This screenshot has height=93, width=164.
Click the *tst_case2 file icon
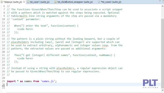[x=99, y=2]
